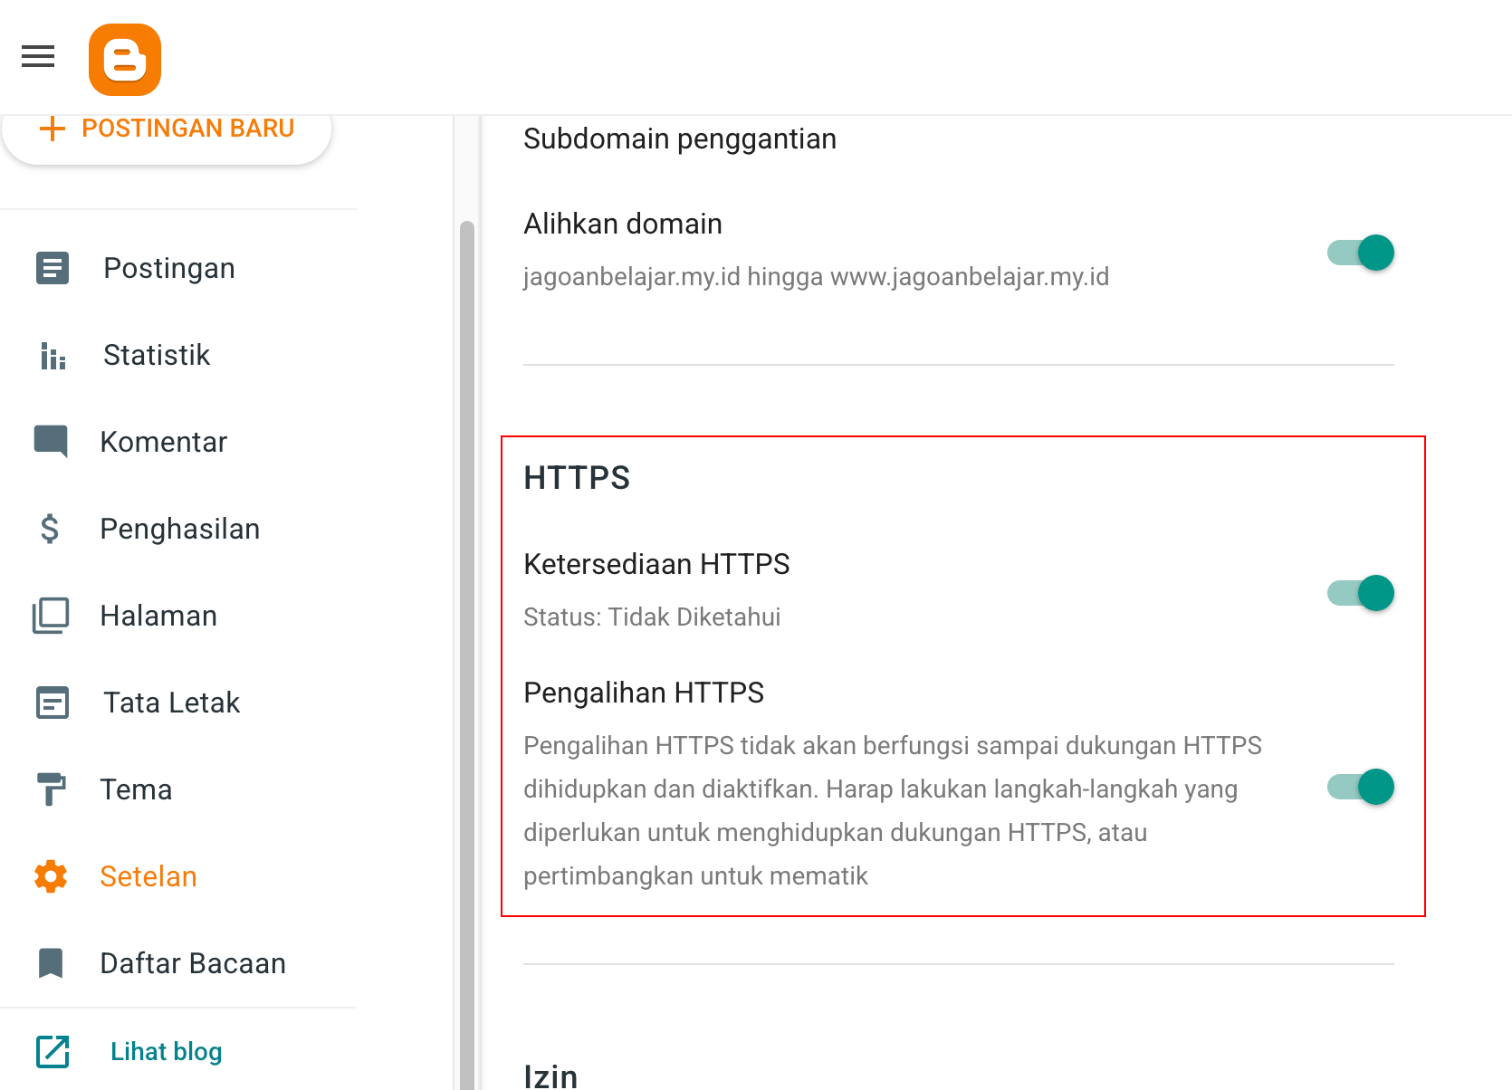Go to Penghasilan in the sidebar
1512x1090 pixels.
coord(179,529)
